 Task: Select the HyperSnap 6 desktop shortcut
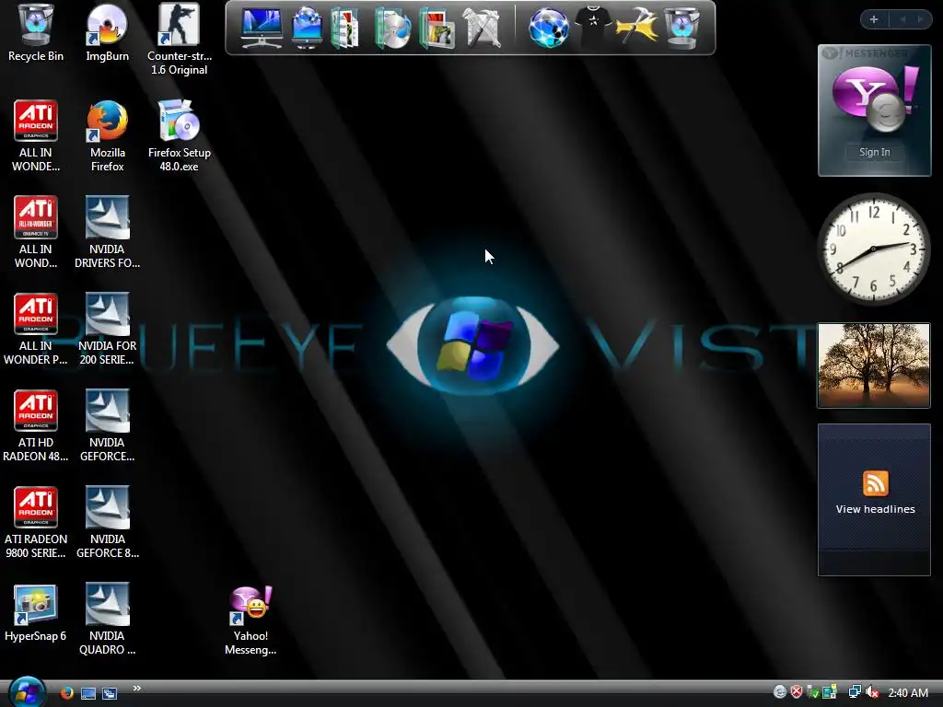click(x=36, y=613)
